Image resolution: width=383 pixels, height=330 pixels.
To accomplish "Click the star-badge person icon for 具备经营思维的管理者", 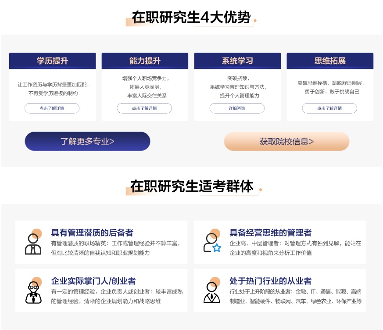I will [212, 242].
